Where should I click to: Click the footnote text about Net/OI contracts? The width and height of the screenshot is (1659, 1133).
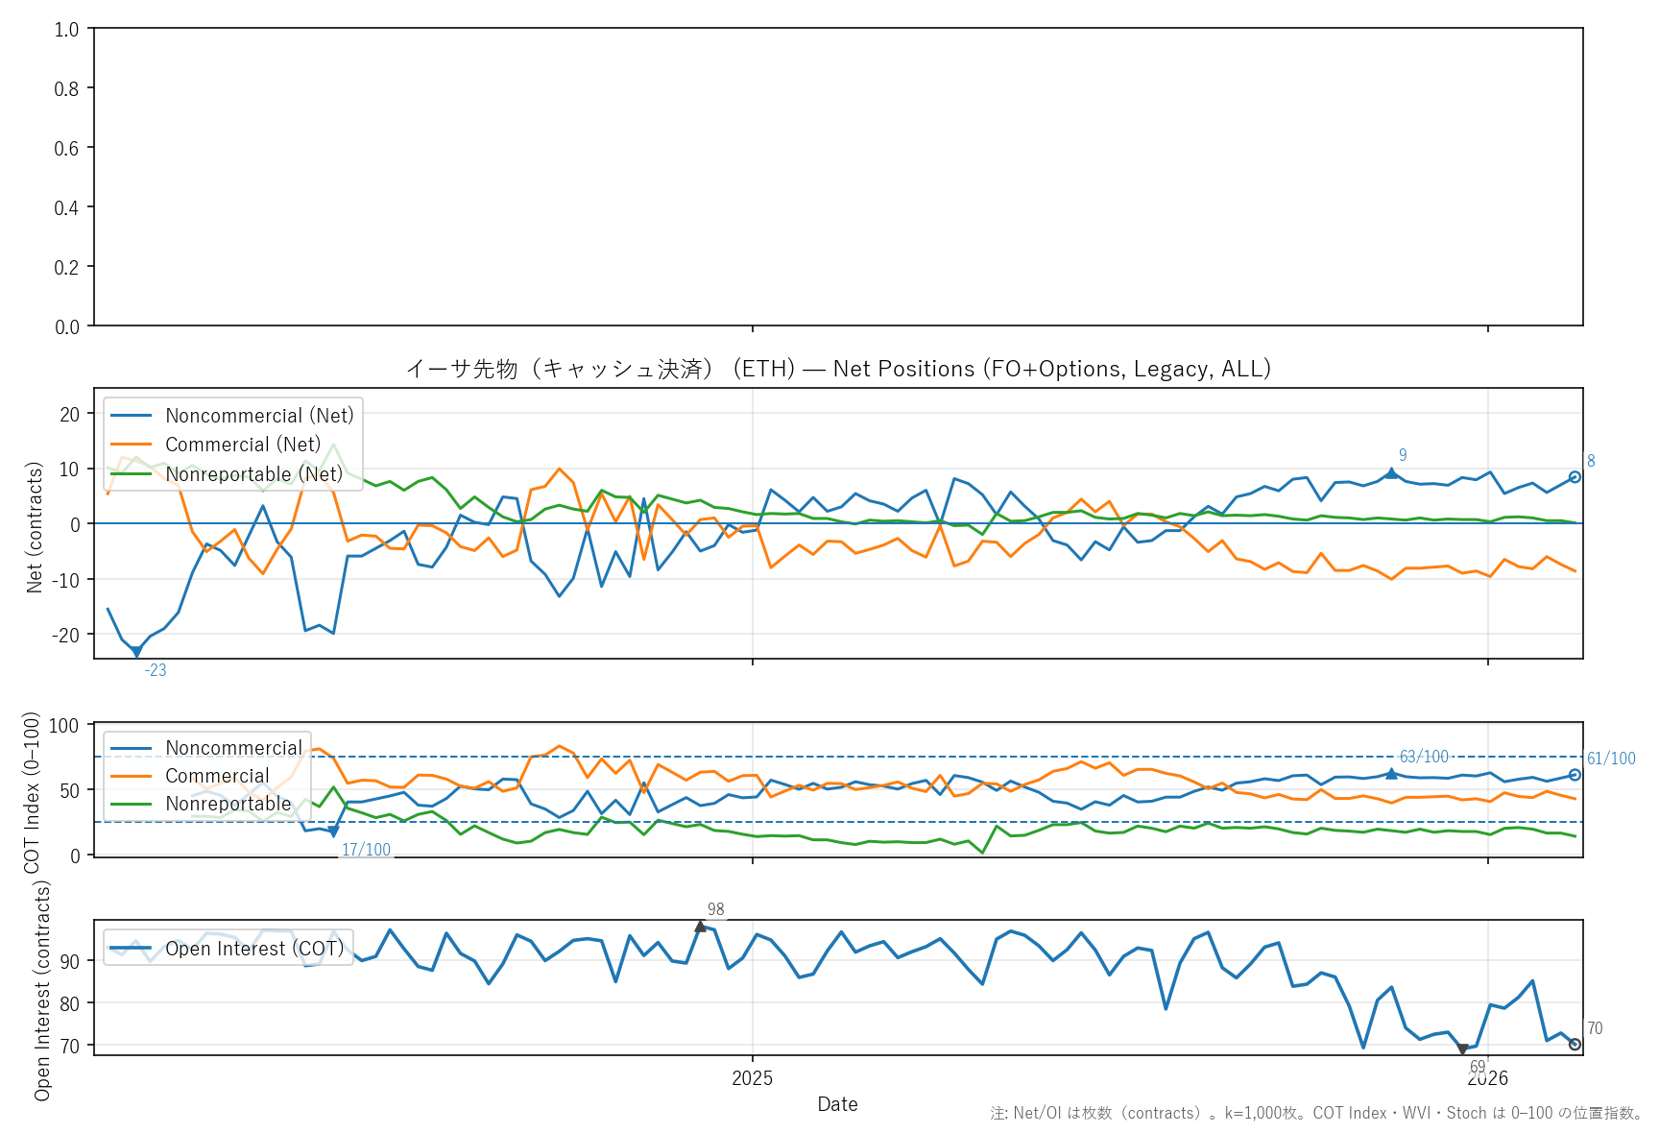(1316, 1114)
